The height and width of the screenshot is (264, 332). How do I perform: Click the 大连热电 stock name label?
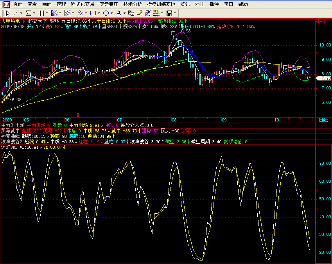pyautogui.click(x=10, y=21)
